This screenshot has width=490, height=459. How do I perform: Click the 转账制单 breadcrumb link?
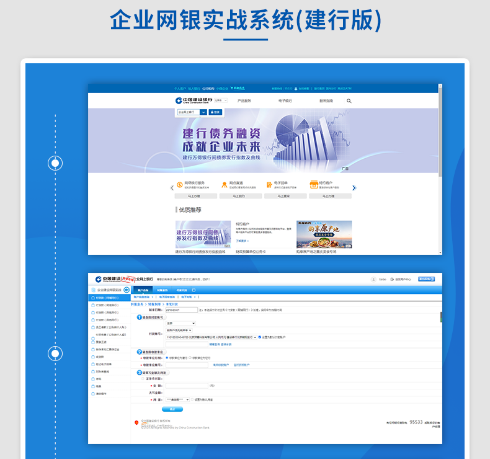click(154, 305)
